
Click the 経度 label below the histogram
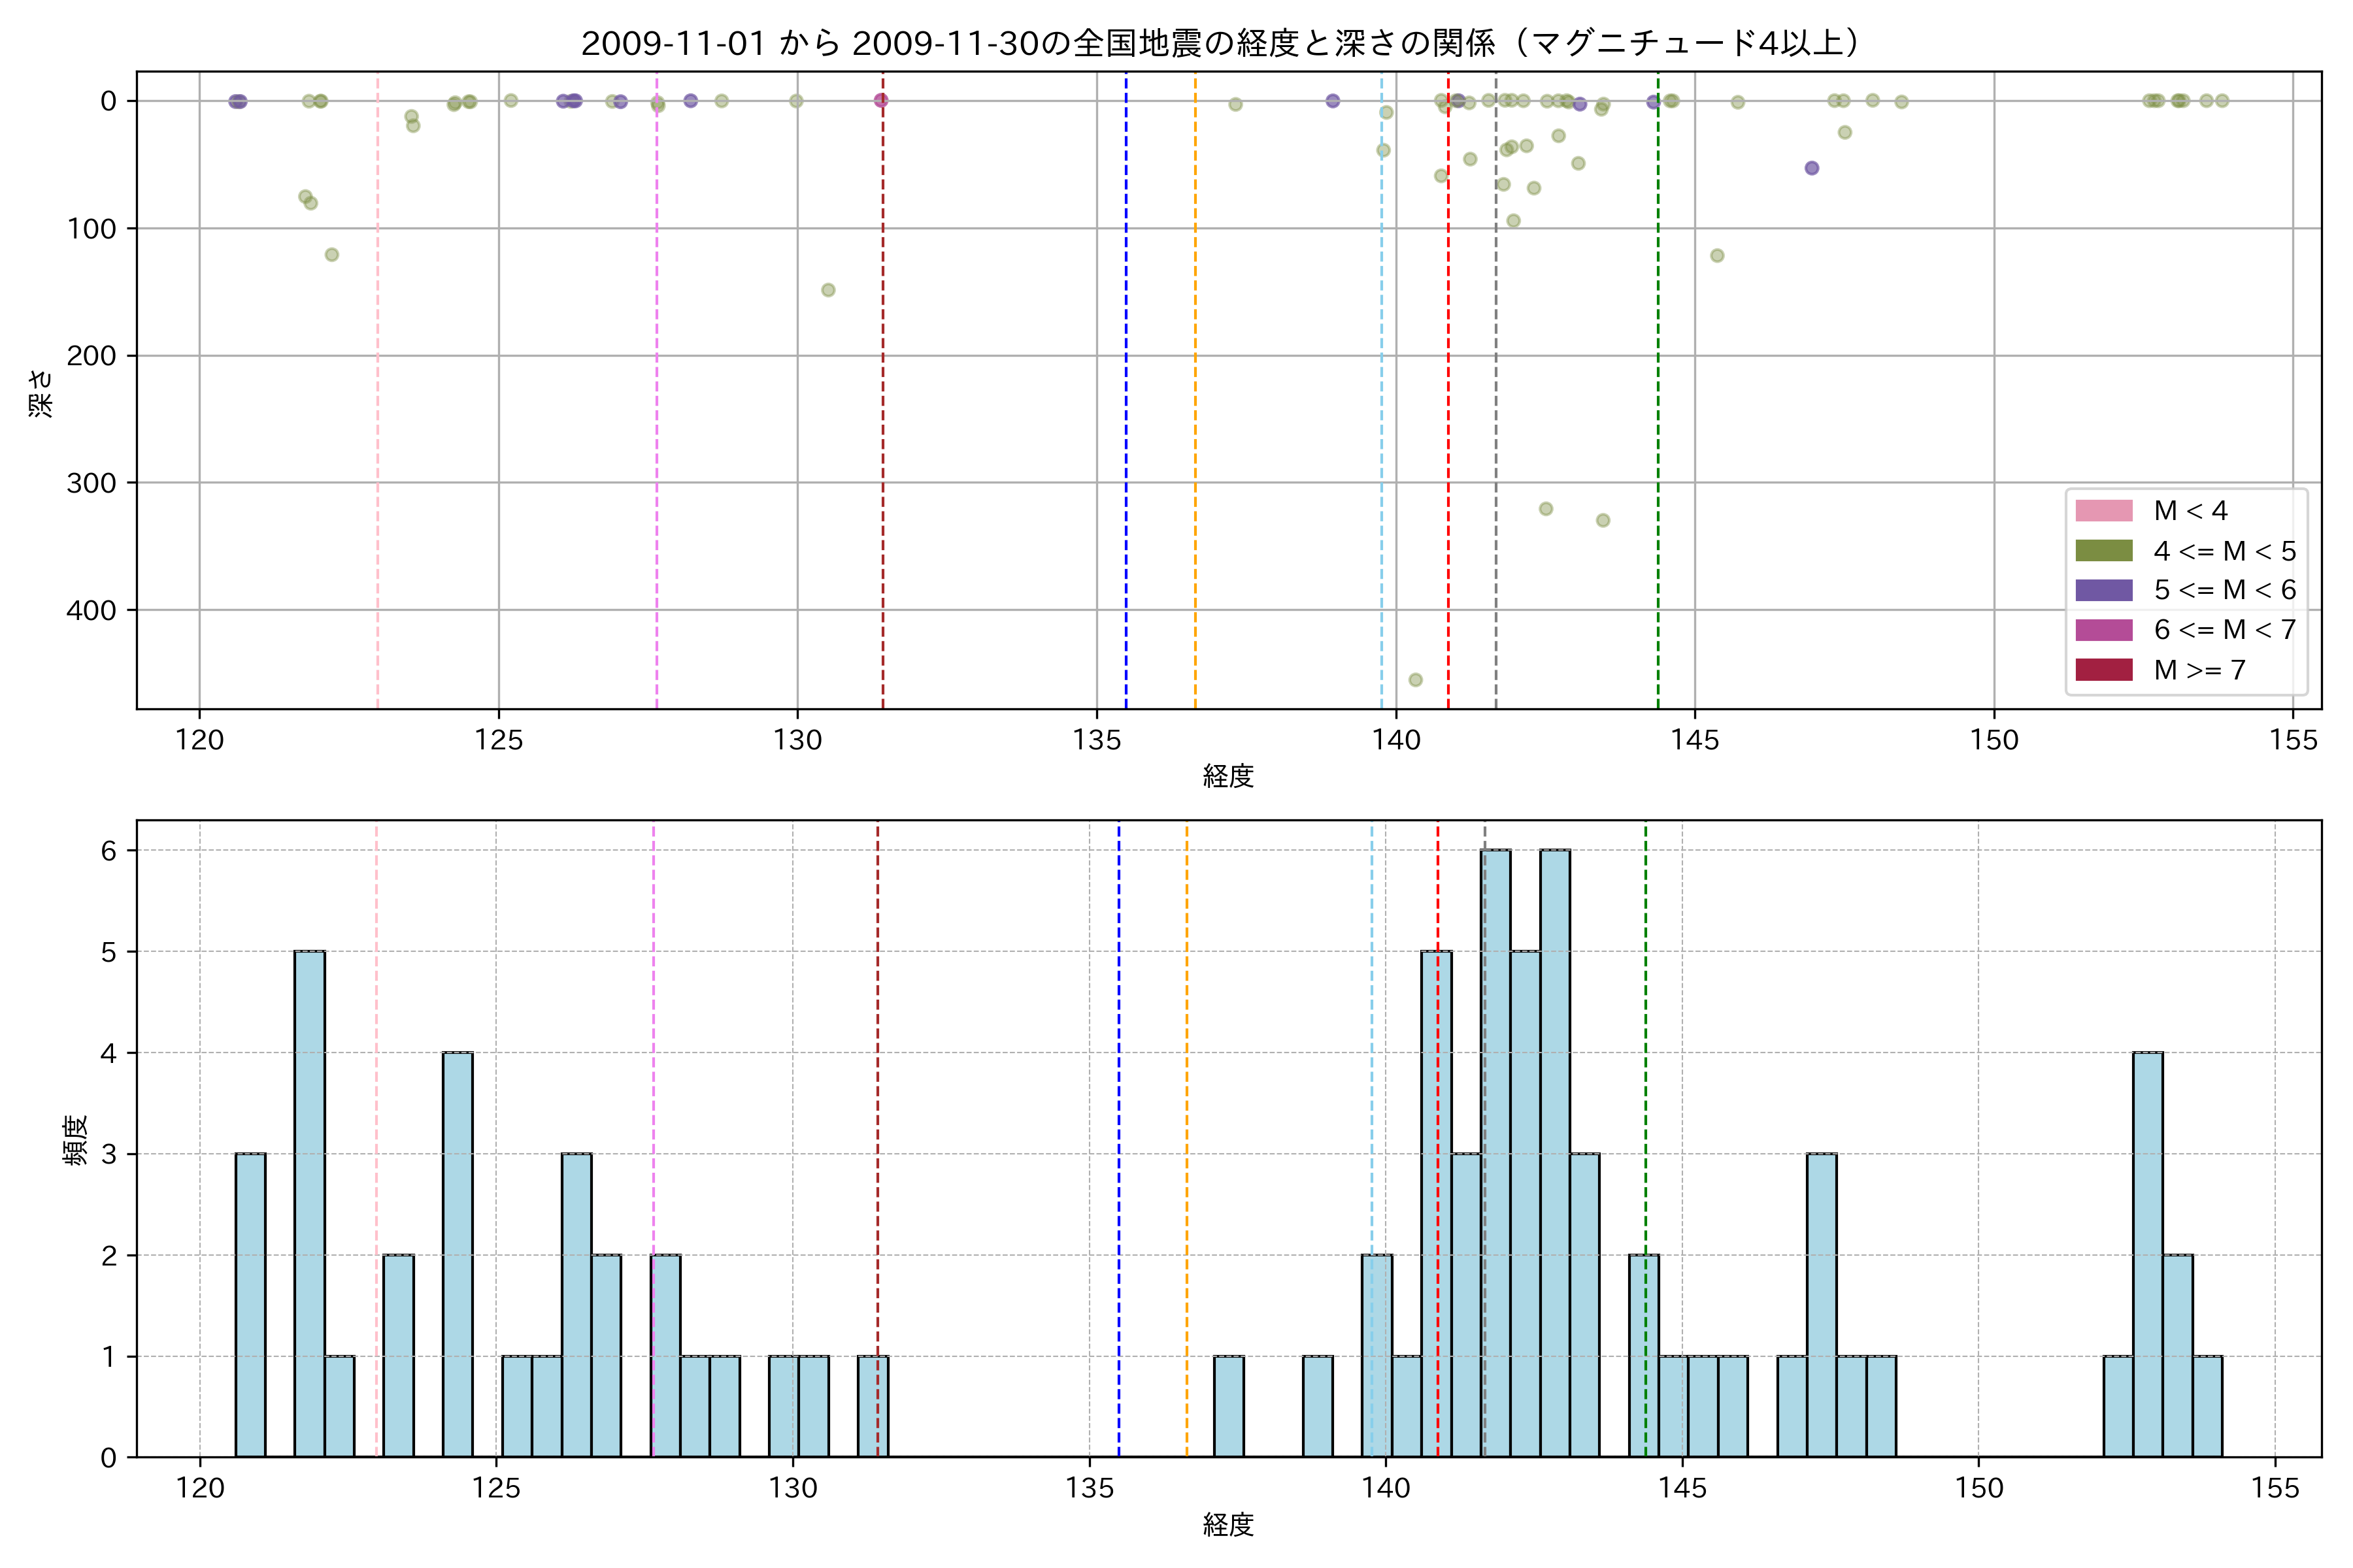coord(1227,1525)
